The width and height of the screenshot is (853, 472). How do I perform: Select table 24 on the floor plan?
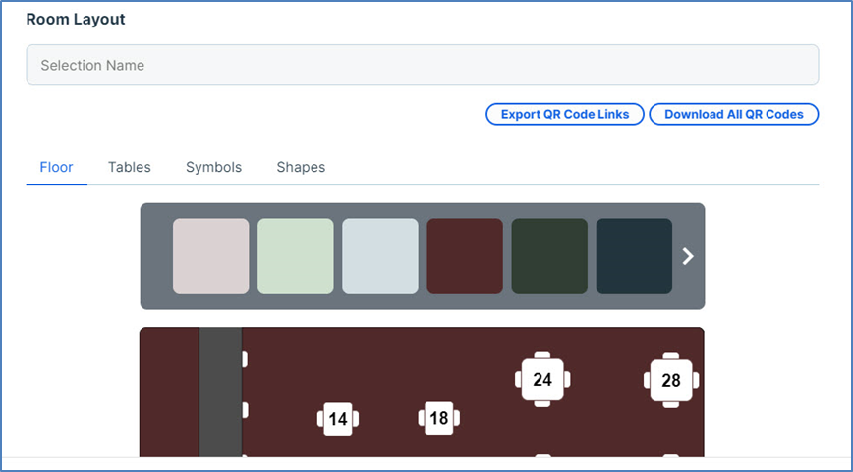tap(542, 379)
